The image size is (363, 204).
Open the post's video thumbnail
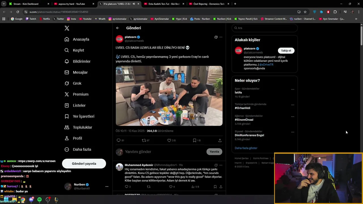pos(169,96)
